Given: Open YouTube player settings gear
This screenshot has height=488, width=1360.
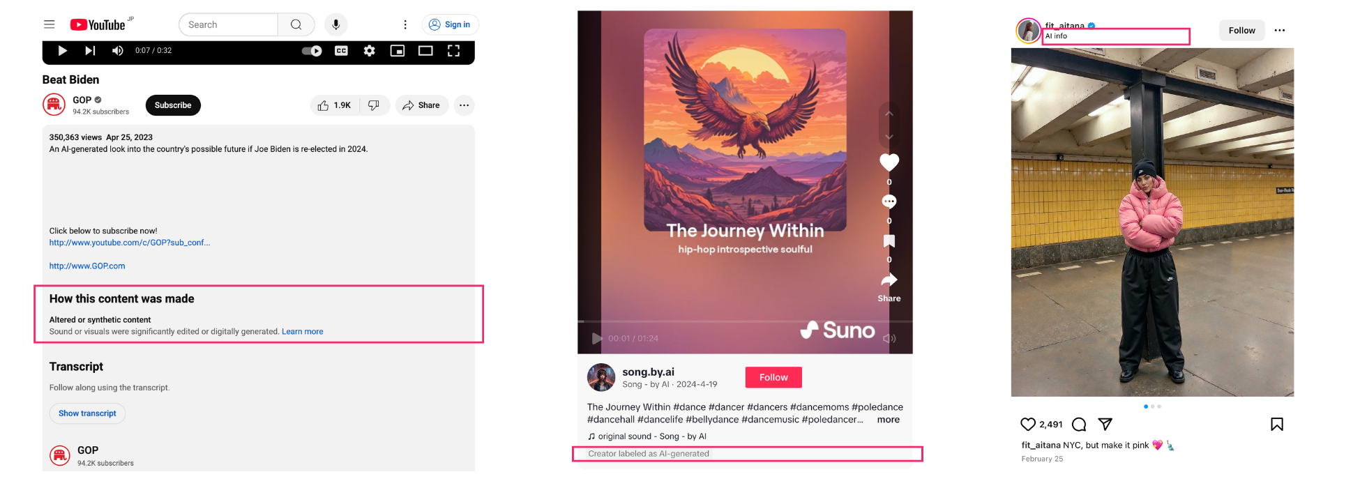Looking at the screenshot, I should tap(370, 50).
